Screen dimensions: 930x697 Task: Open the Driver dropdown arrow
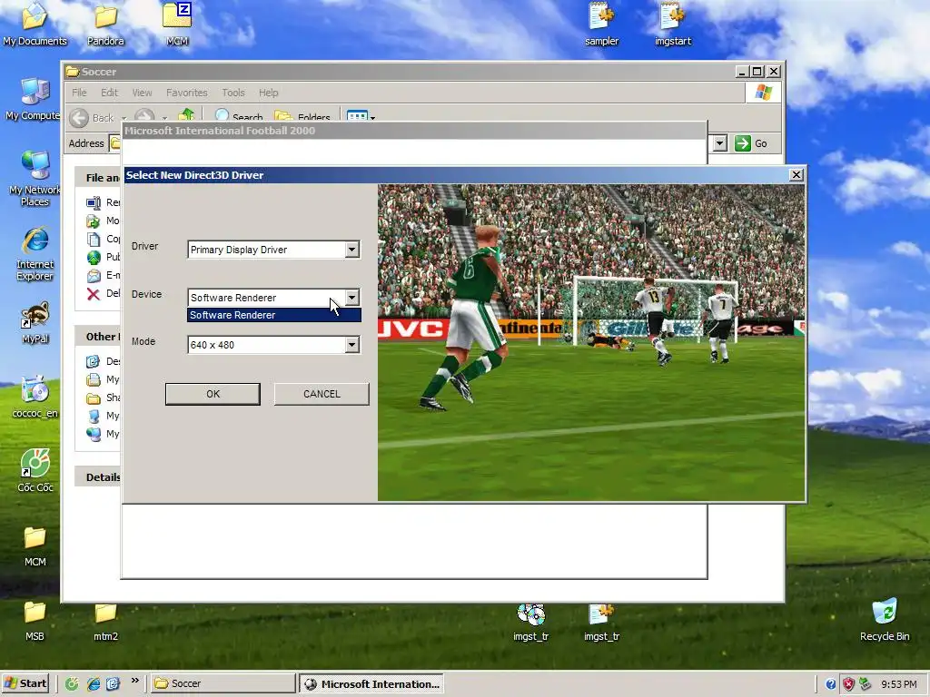tap(351, 250)
